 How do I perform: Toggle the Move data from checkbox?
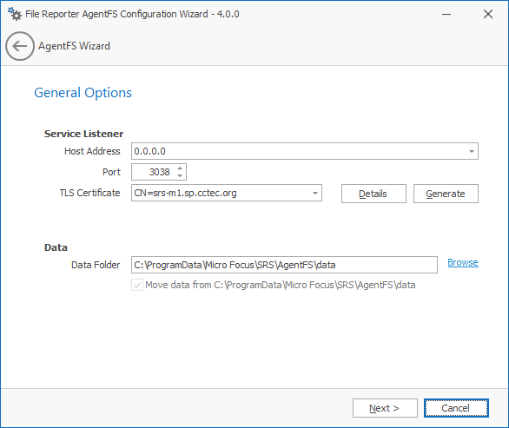pyautogui.click(x=137, y=285)
